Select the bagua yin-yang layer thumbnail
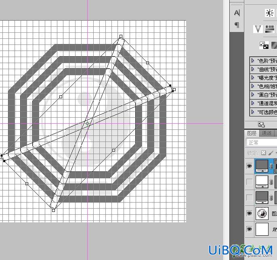 click(x=262, y=213)
